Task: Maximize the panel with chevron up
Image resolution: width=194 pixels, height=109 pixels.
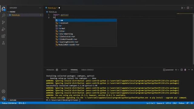Action: [189, 70]
